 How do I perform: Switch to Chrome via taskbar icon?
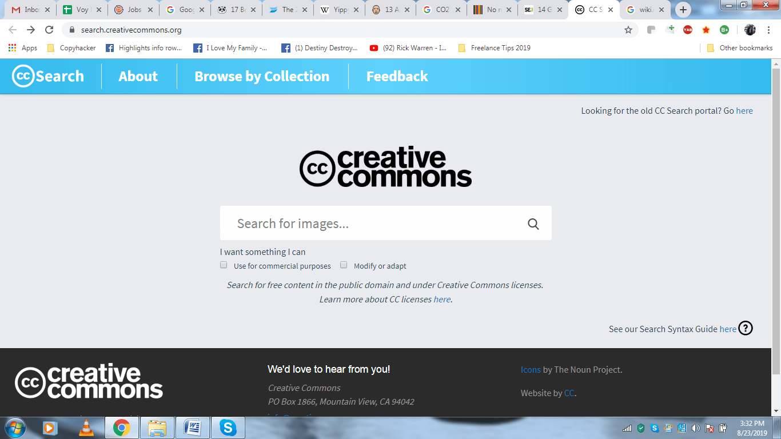click(x=121, y=427)
